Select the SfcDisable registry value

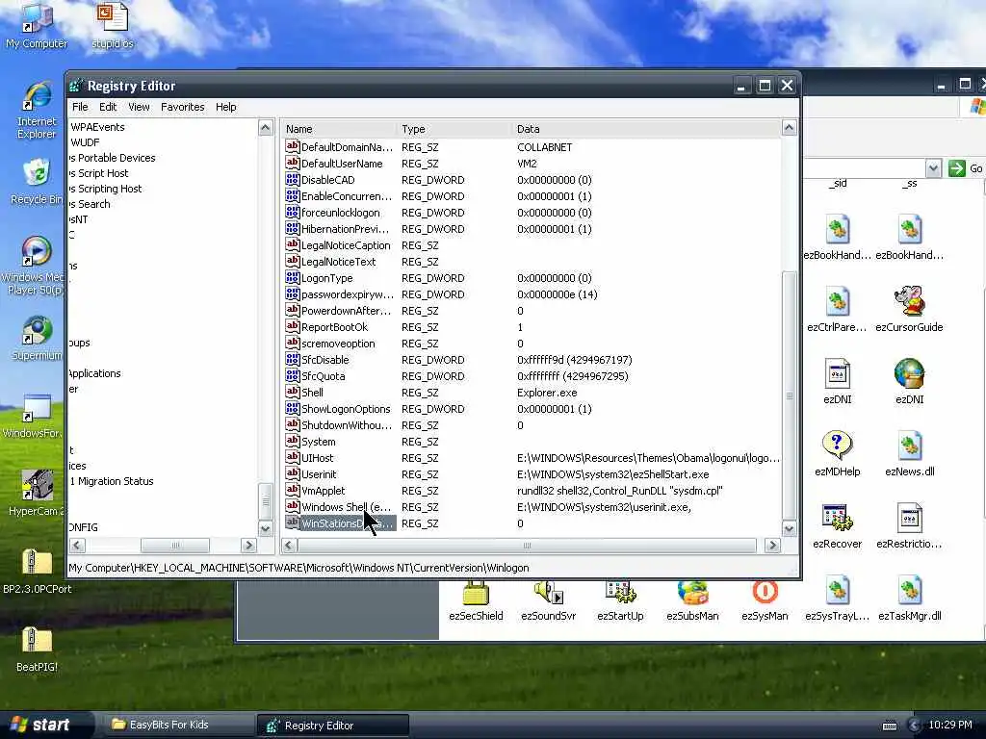[x=324, y=360]
